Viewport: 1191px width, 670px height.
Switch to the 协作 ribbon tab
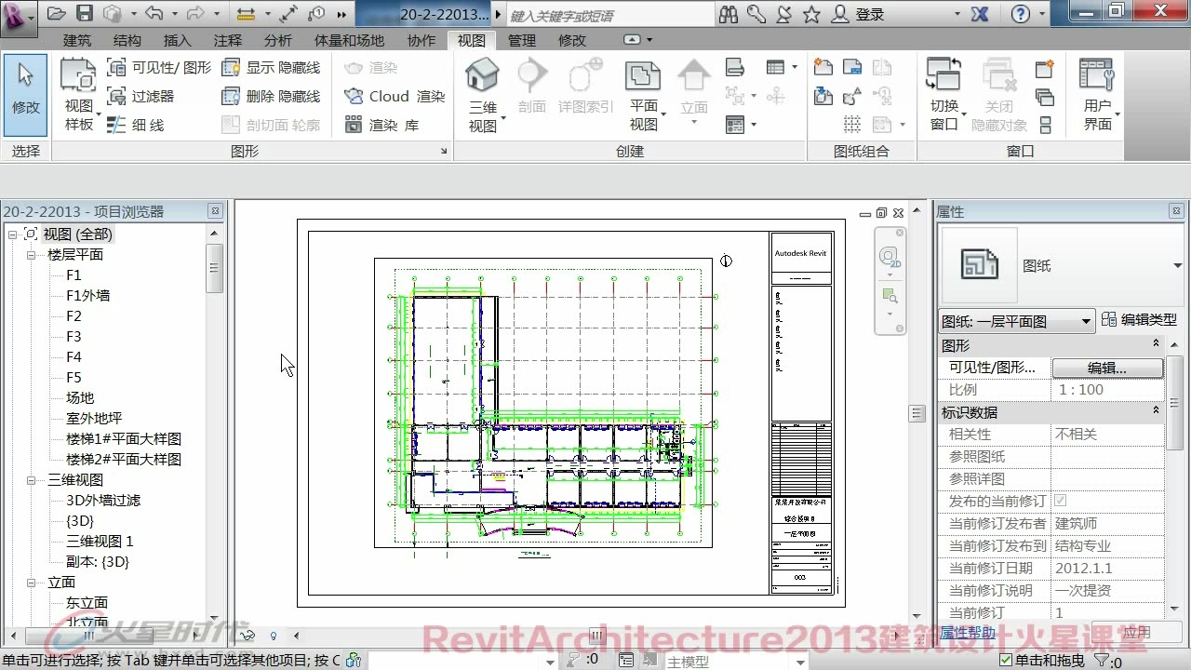422,41
